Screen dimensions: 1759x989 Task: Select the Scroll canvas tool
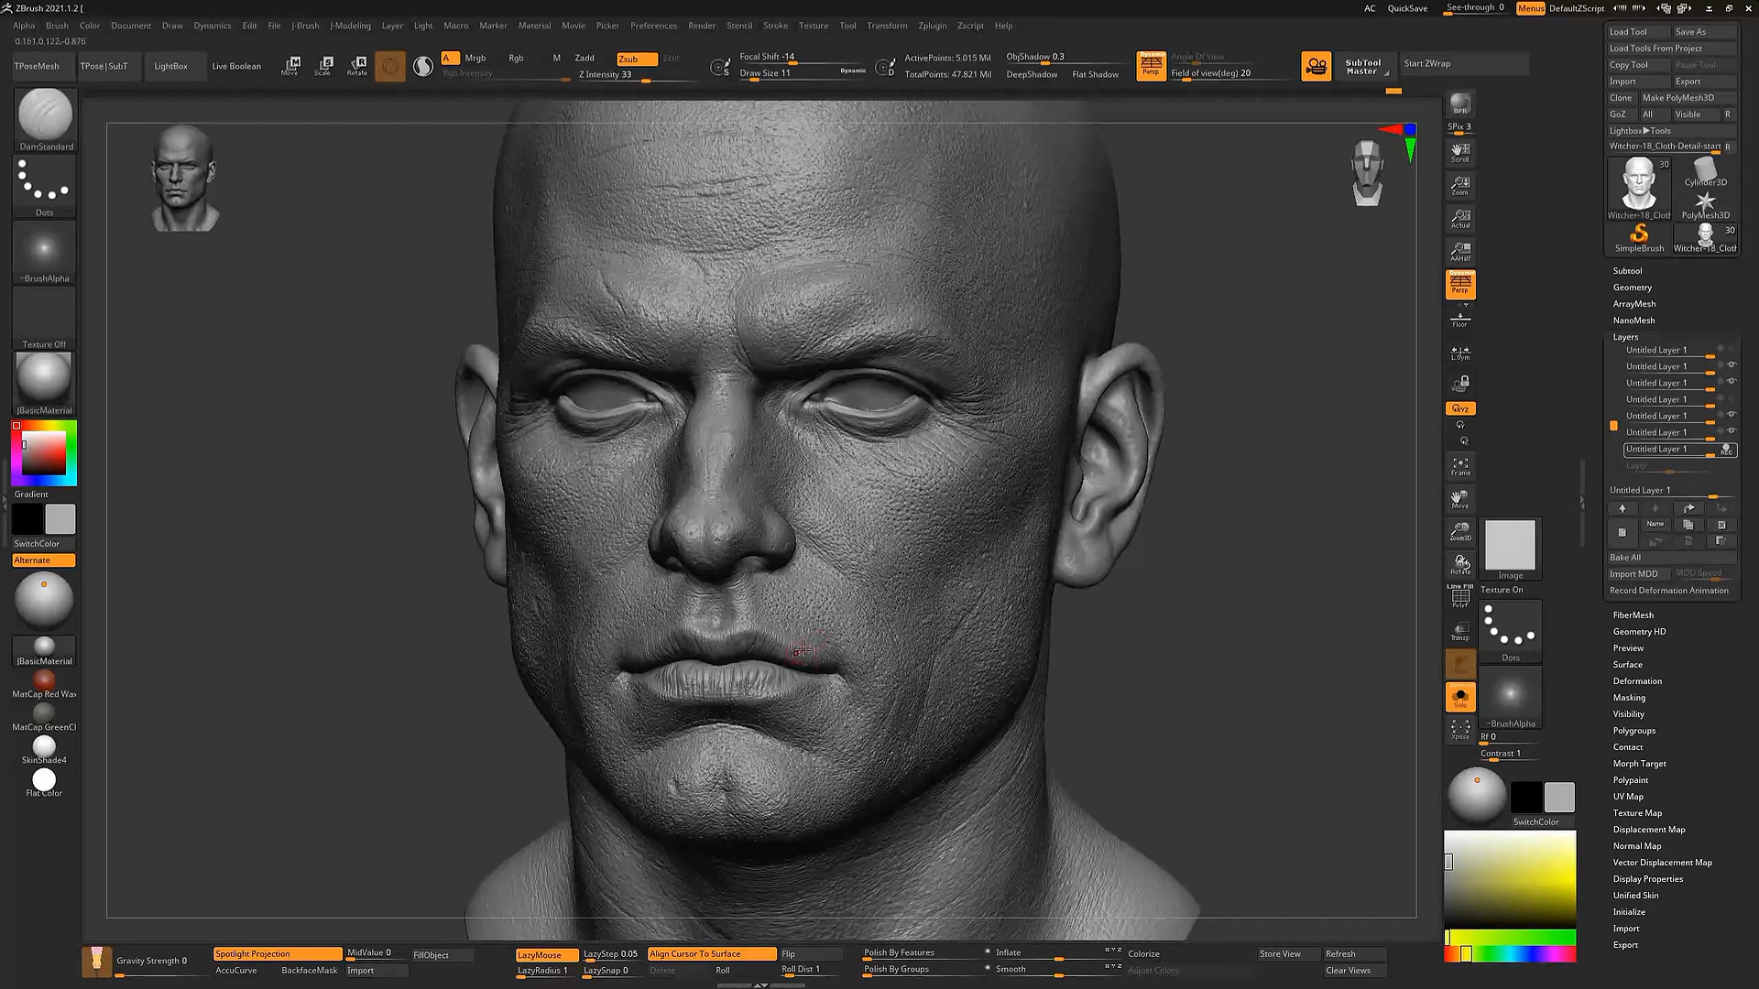click(x=1460, y=151)
